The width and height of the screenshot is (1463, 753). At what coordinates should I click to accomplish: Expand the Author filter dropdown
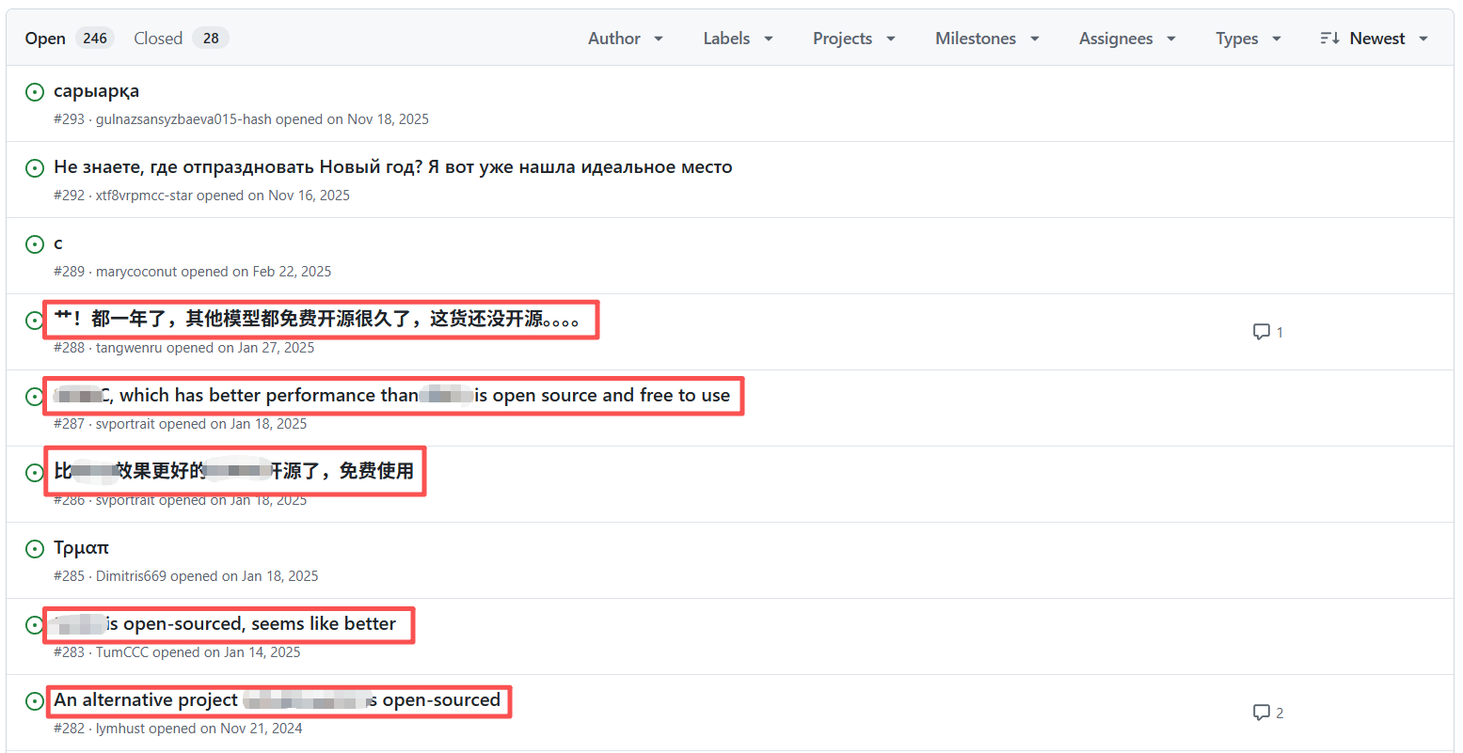pos(626,39)
